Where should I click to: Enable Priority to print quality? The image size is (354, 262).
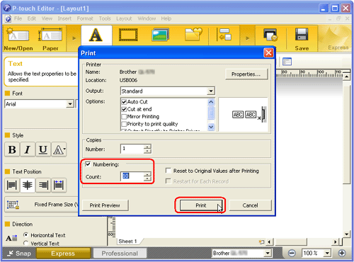pyautogui.click(x=124, y=124)
